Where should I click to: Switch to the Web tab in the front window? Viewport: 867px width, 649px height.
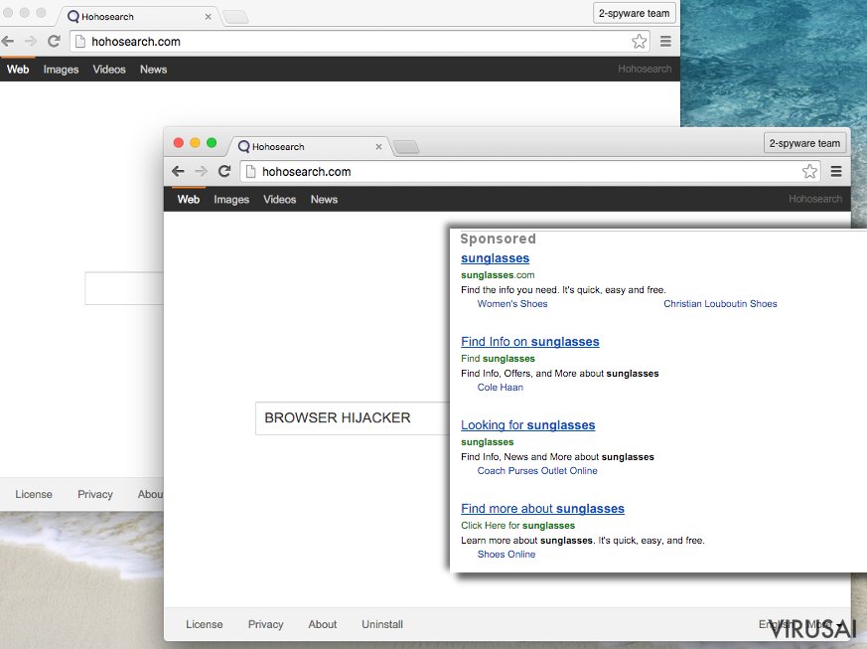(189, 199)
